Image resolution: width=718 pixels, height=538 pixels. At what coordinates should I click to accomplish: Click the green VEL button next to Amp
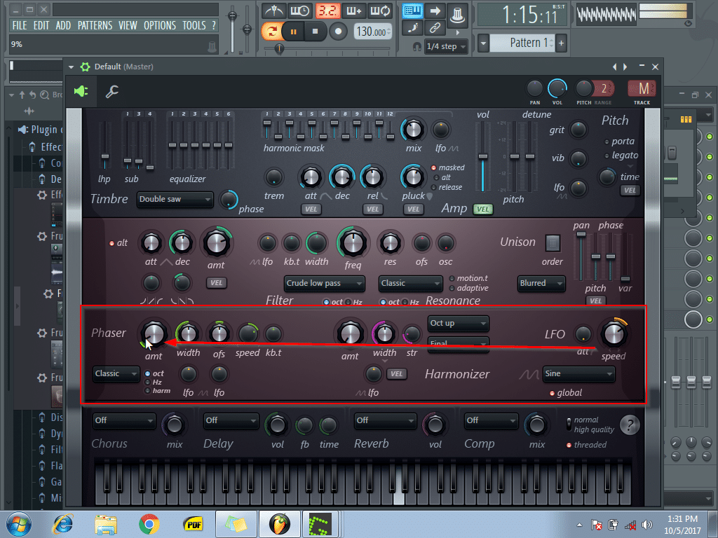(x=482, y=209)
